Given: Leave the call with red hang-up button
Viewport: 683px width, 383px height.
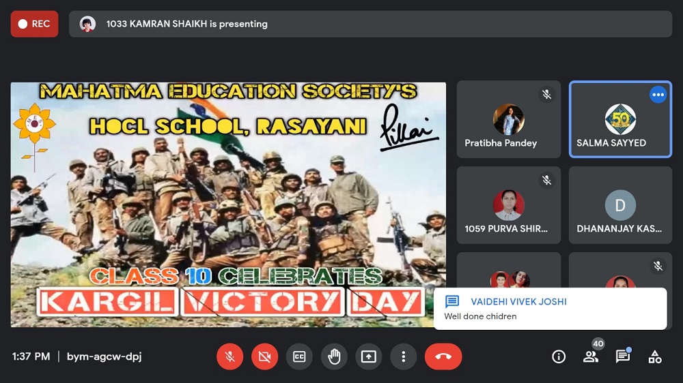Looking at the screenshot, I should (x=443, y=356).
